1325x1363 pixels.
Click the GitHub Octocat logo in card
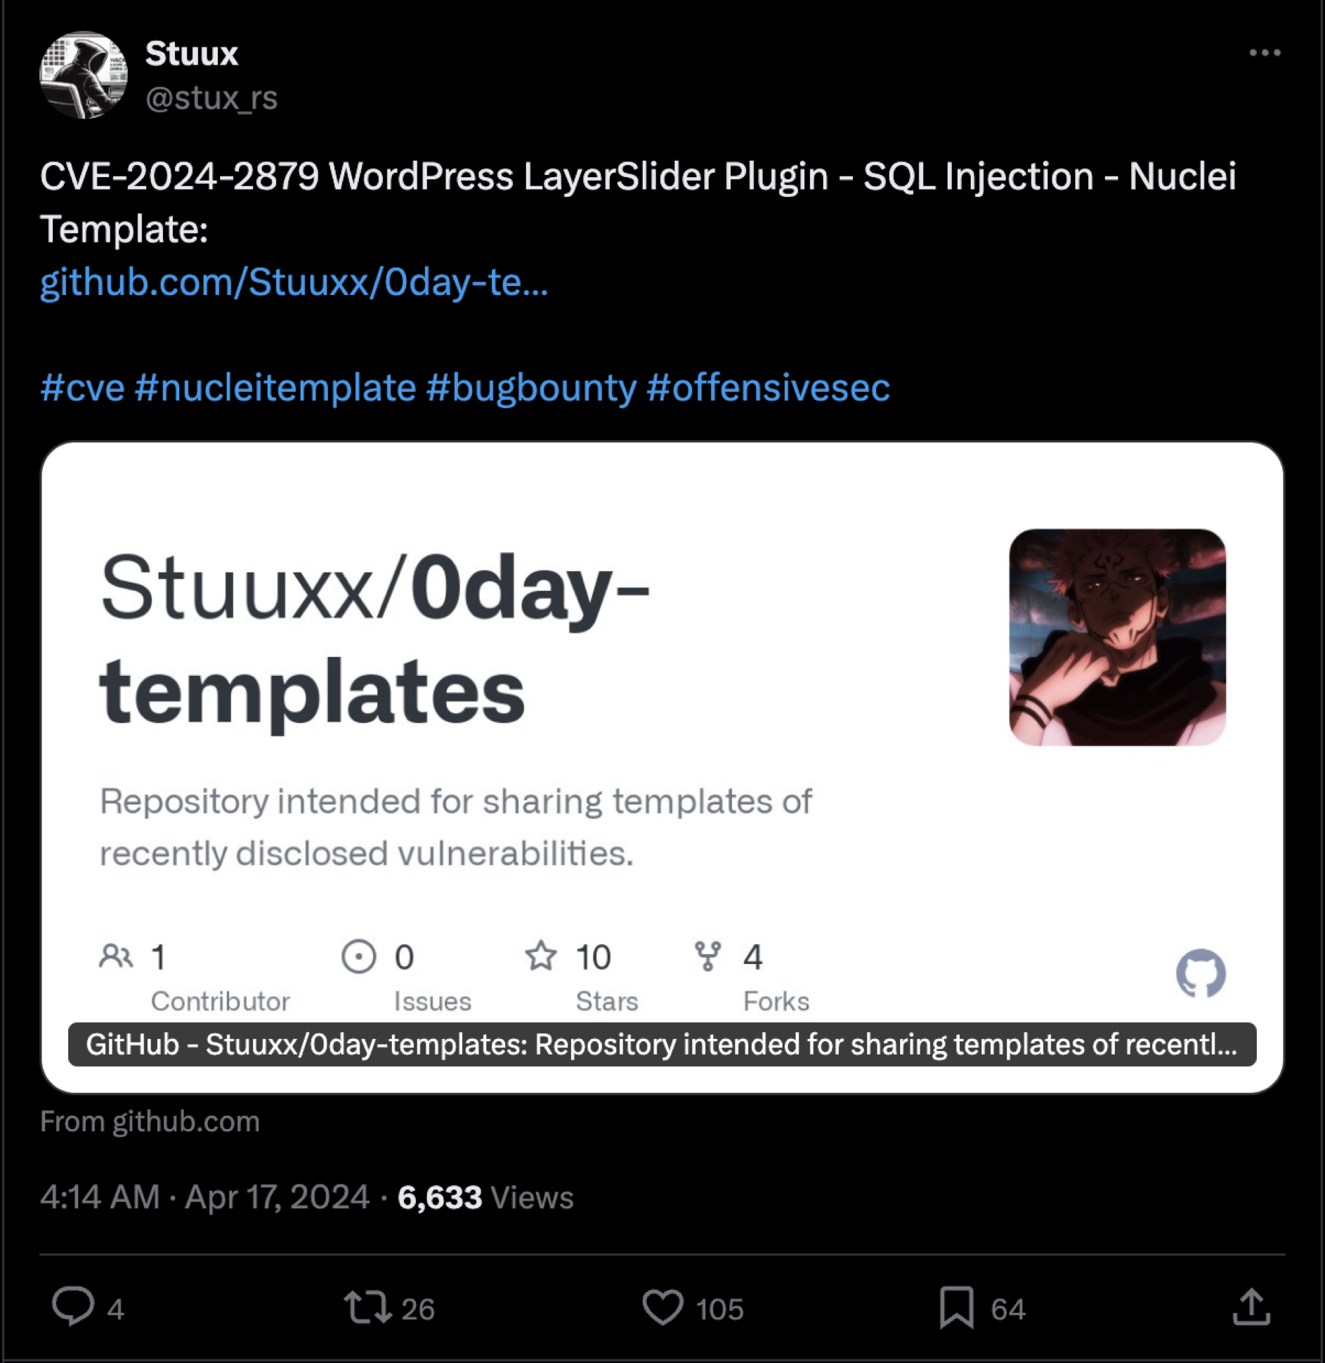coord(1201,974)
